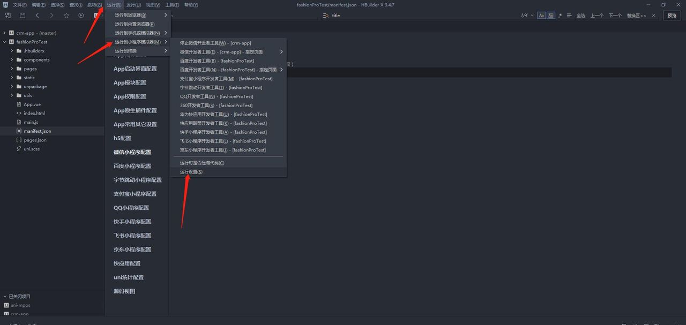This screenshot has height=325, width=686.
Task: Open the 帮助(Y) menu
Action: coord(191,5)
